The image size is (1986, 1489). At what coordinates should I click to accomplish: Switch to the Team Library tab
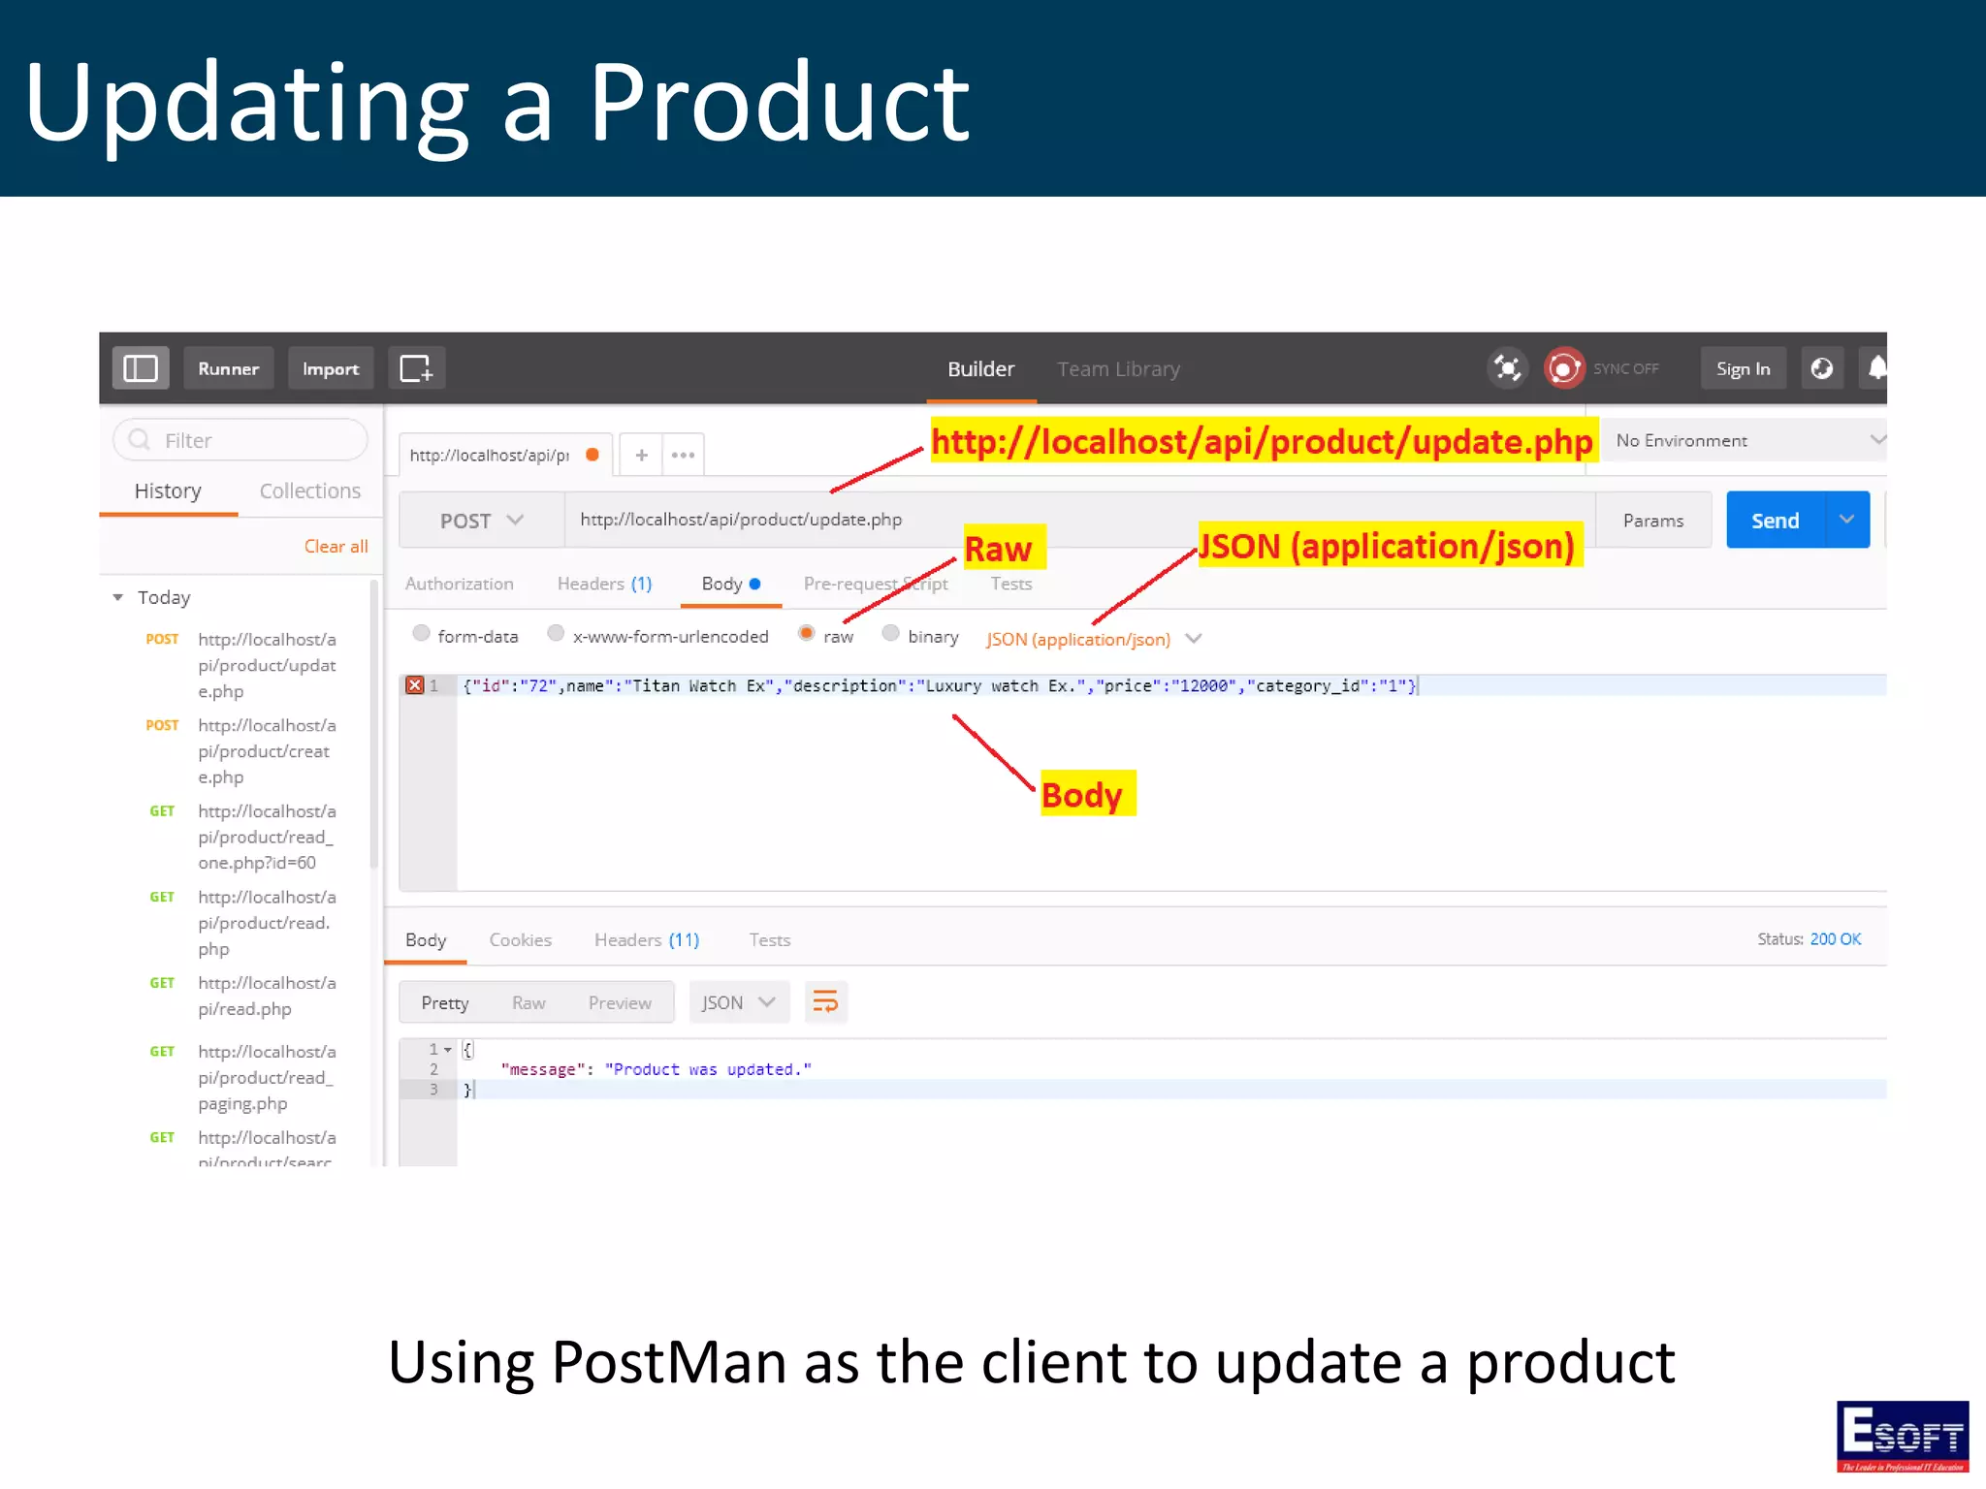(1118, 369)
